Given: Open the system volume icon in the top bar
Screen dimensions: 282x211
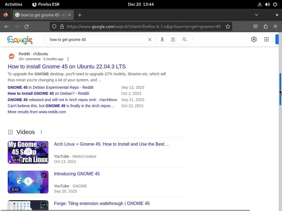Looking at the screenshot, I should [x=267, y=4].
